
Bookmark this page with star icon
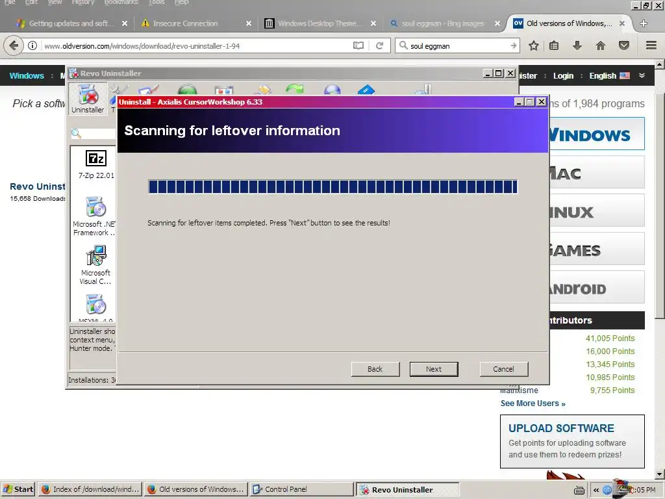coord(534,46)
